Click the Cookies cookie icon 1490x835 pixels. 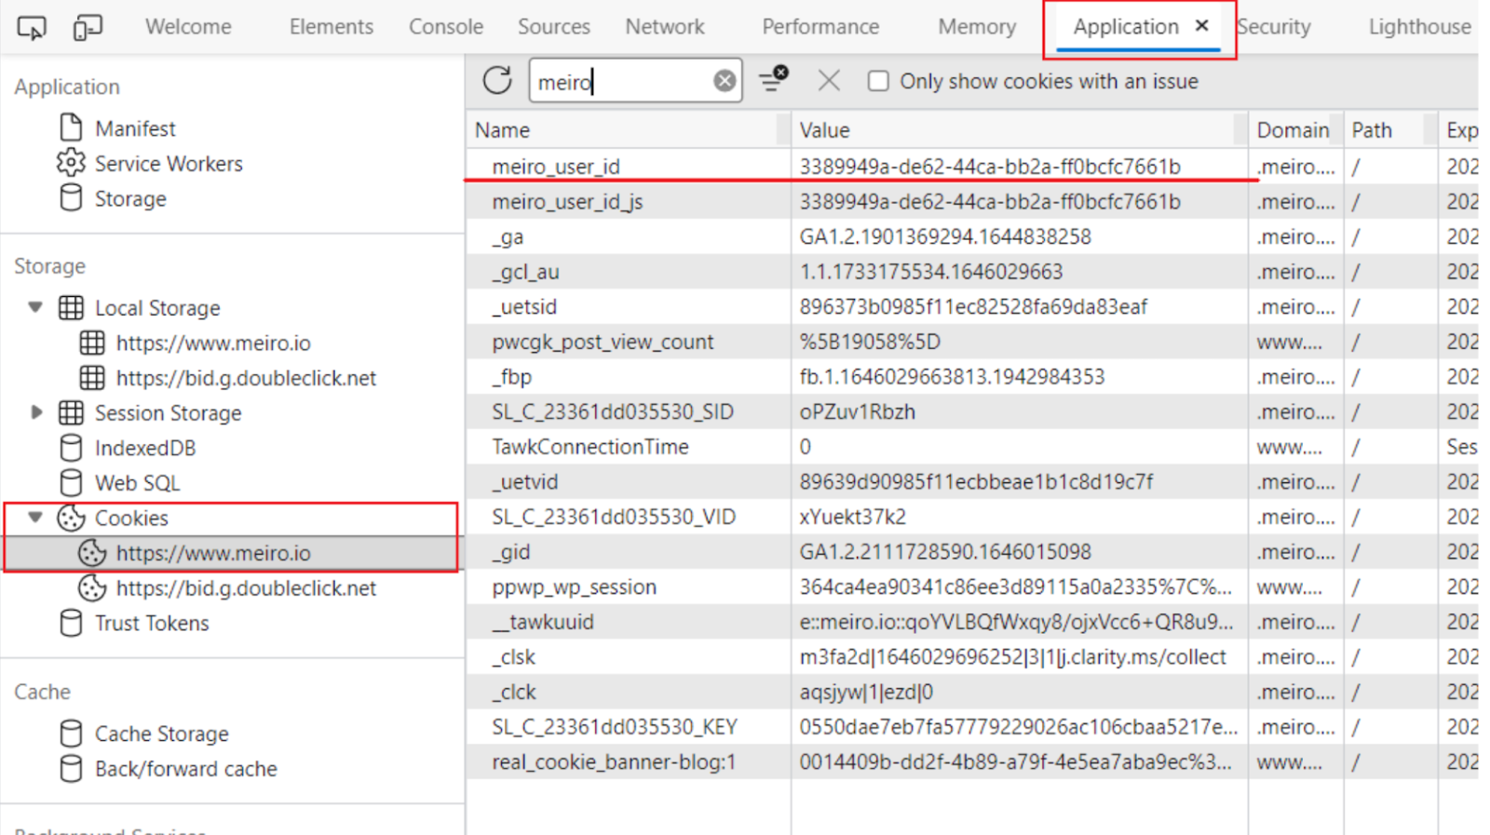coord(71,518)
